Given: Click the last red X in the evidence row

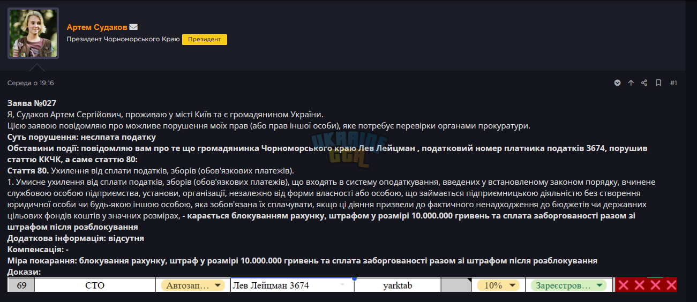Looking at the screenshot, I should point(671,285).
